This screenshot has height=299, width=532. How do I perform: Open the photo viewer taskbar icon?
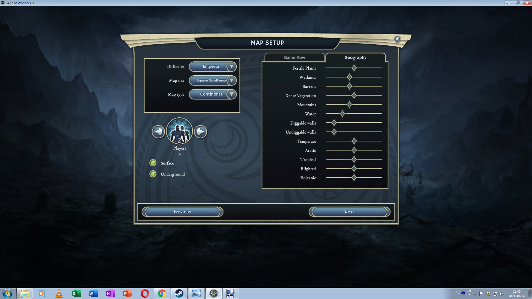tap(196, 293)
